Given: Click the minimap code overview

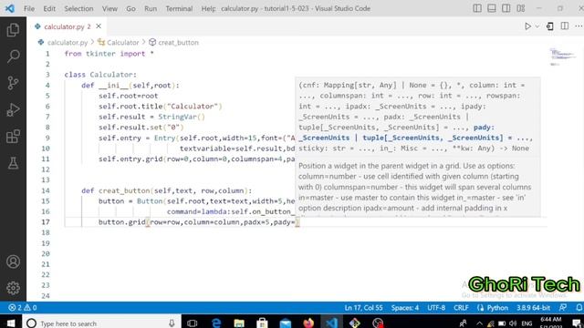Looking at the screenshot, I should tap(562, 56).
